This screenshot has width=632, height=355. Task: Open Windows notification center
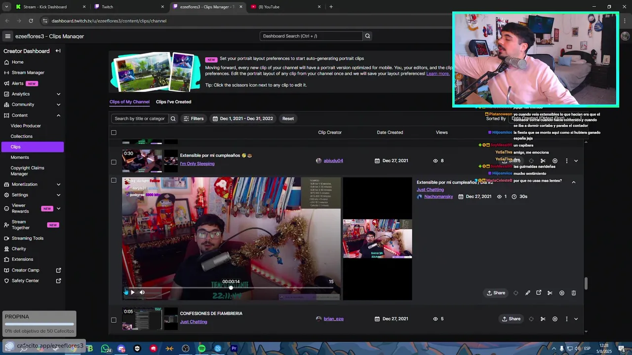(x=622, y=349)
